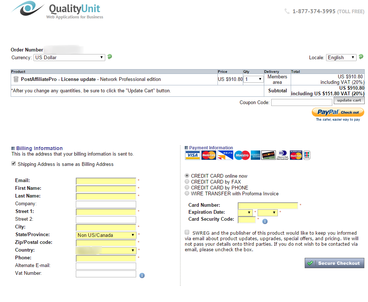Viewport: 368px width, 302px height.
Task: Click the Card Security Code field
Action: 247,220
